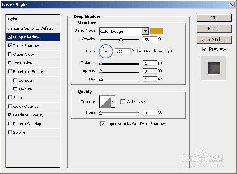The height and width of the screenshot is (174, 237).
Task: Click the Reset button
Action: click(x=214, y=29)
